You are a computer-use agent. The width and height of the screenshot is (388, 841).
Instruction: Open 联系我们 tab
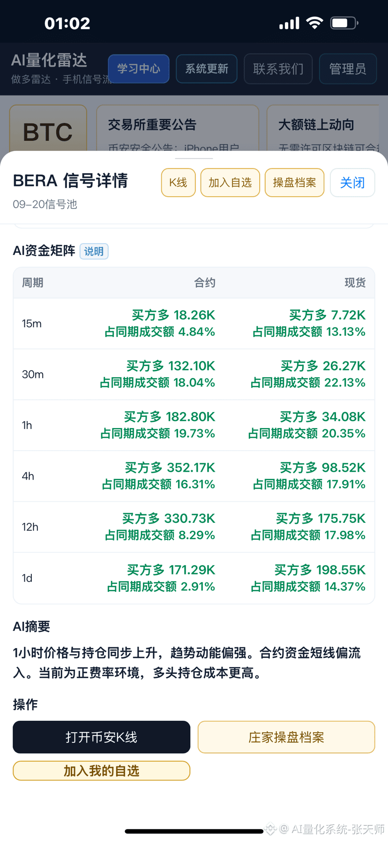click(278, 69)
